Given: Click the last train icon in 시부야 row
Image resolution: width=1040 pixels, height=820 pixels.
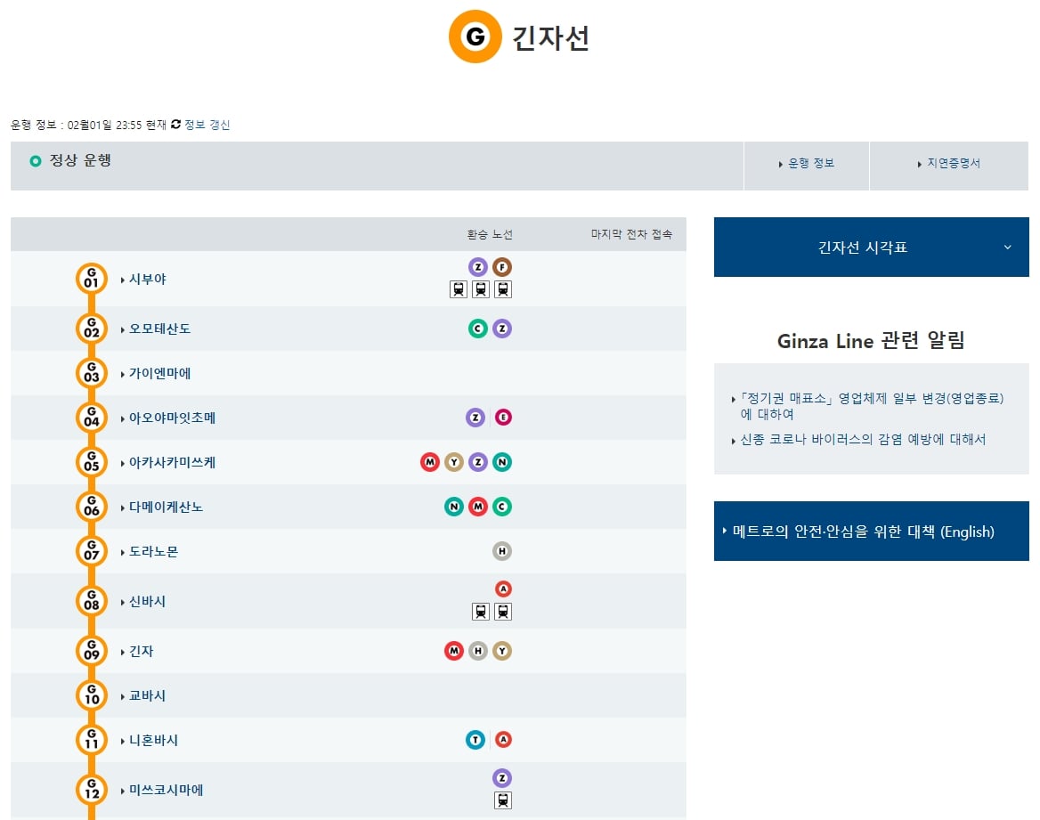Looking at the screenshot, I should pos(503,289).
